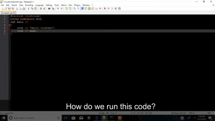Collapse the main function fold marker
Image resolution: width=215 pixels, height=121 pixels.
pos(10,25)
